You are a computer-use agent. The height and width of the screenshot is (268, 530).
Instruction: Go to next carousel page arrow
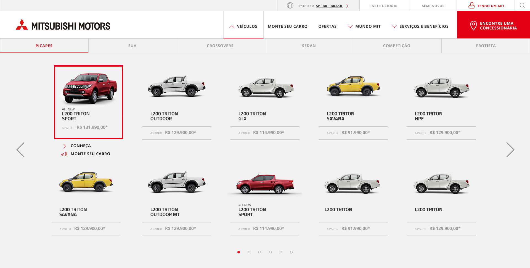pos(510,150)
